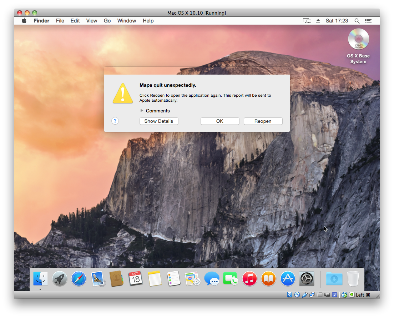Image resolution: width=394 pixels, height=318 pixels.
Task: Open the Trash in the Dock
Action: coord(353,278)
